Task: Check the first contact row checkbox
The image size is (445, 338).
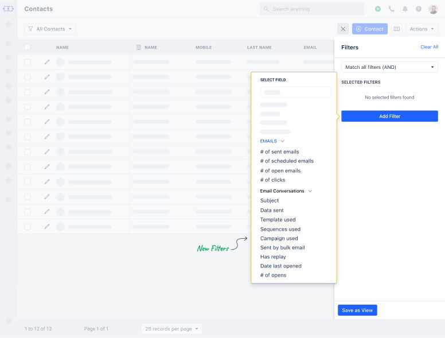Action: click(28, 62)
